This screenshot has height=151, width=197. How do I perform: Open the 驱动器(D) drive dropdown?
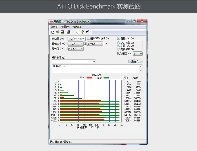click(x=70, y=39)
